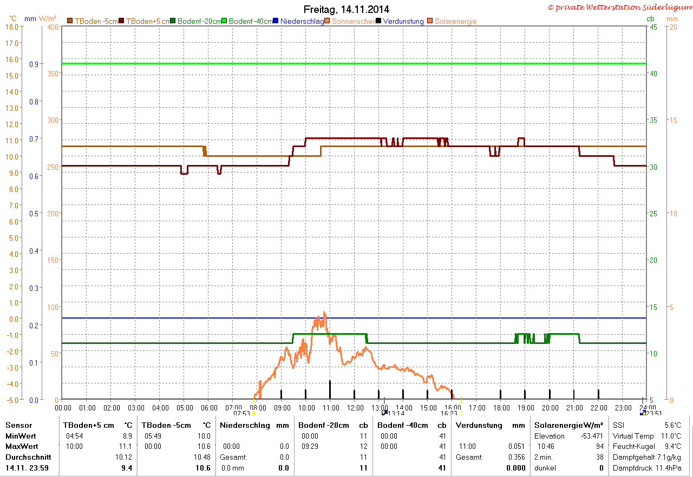693x477 pixels.
Task: Click the dark red TBoden+5 cm legend square
Action: pos(121,21)
